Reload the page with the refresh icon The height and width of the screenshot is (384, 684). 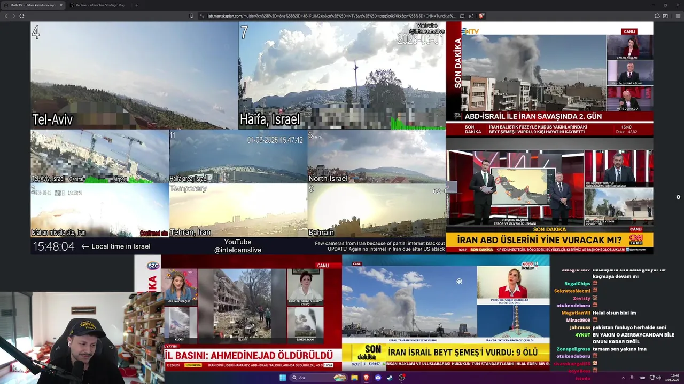tap(22, 16)
